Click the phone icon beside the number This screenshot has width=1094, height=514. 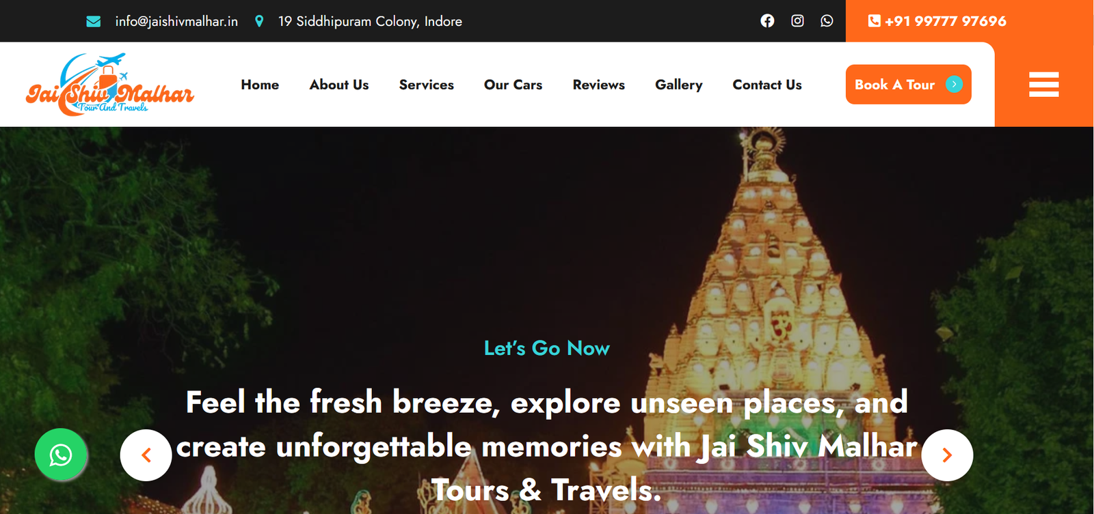point(874,21)
